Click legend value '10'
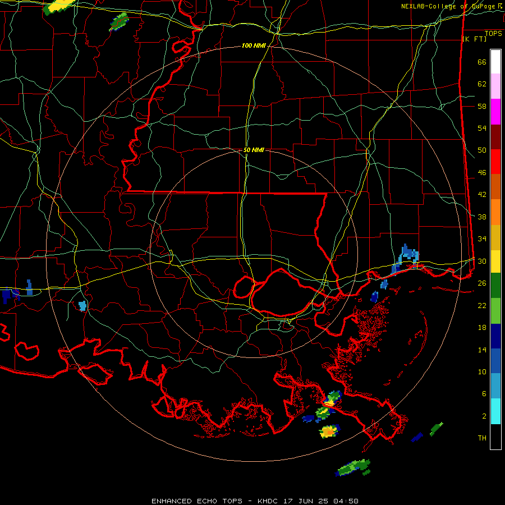The height and width of the screenshot is (505, 505). tap(482, 372)
